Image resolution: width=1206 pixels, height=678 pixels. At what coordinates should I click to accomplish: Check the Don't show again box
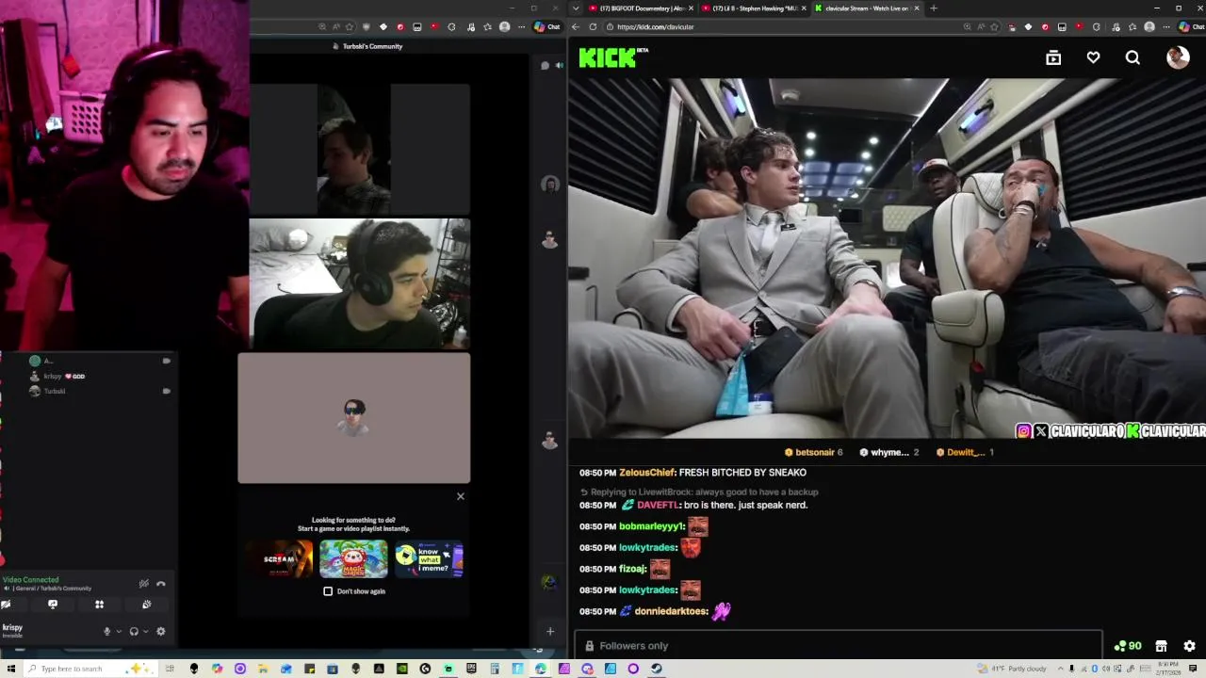(328, 591)
